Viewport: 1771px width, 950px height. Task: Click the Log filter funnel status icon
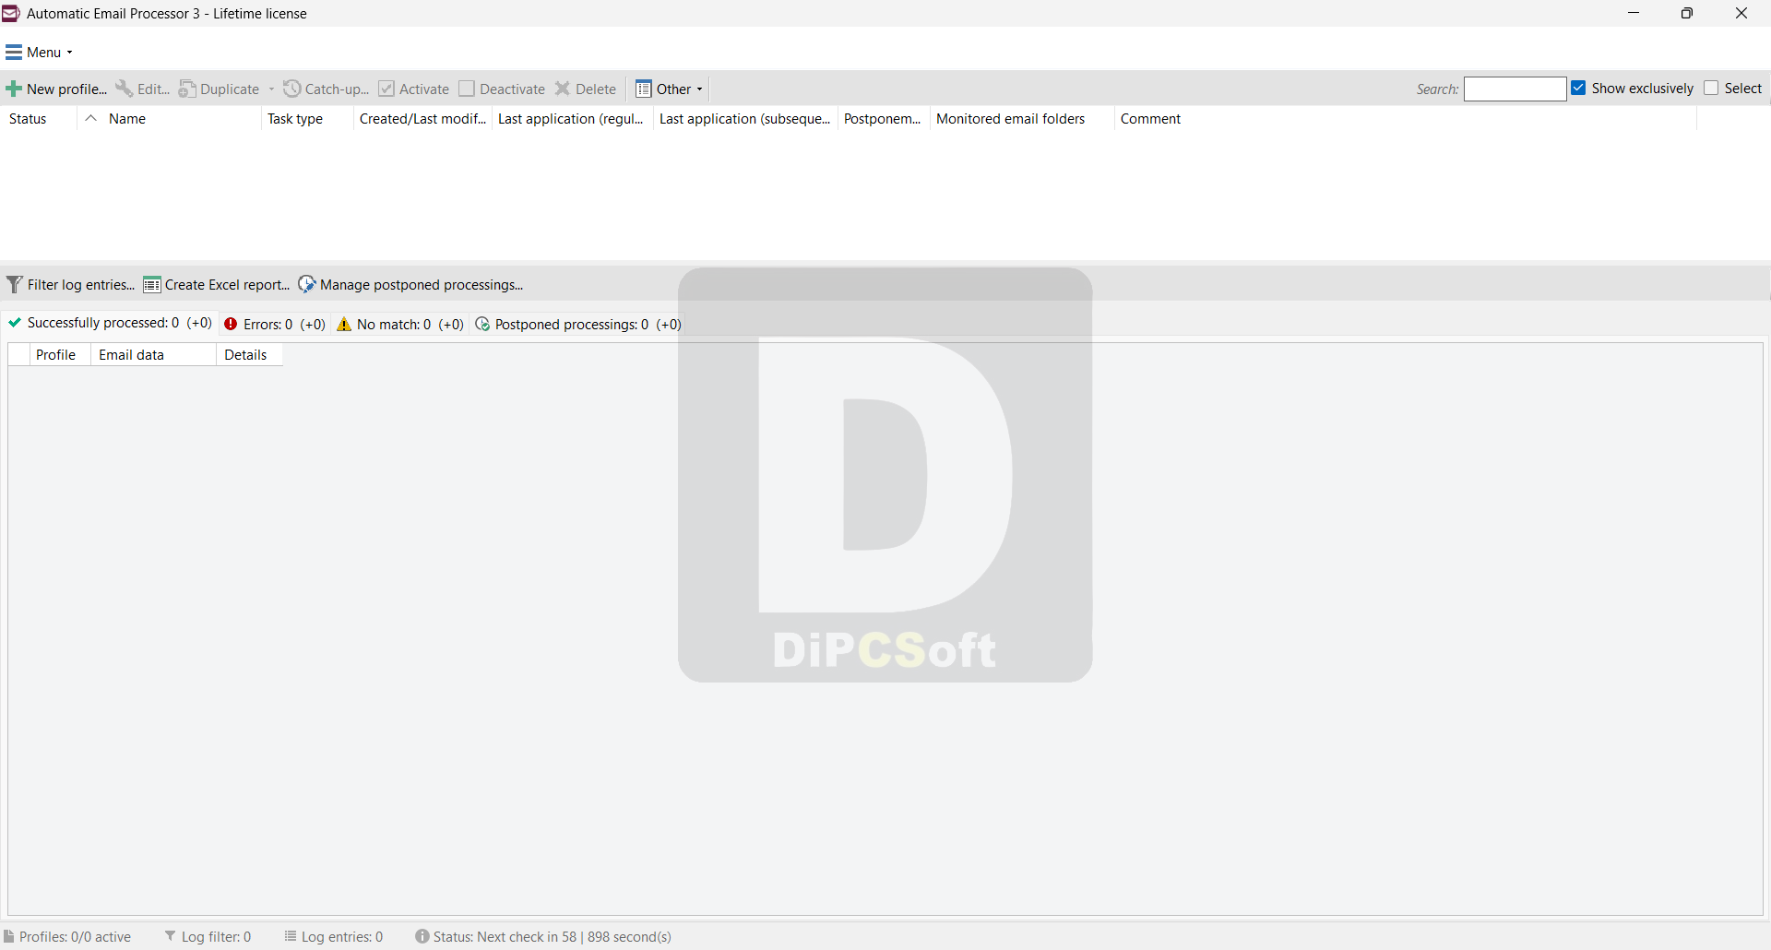(x=171, y=936)
